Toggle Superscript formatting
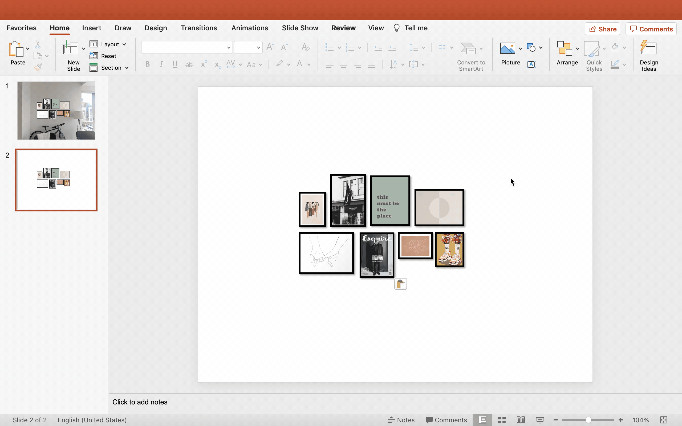 coord(204,64)
